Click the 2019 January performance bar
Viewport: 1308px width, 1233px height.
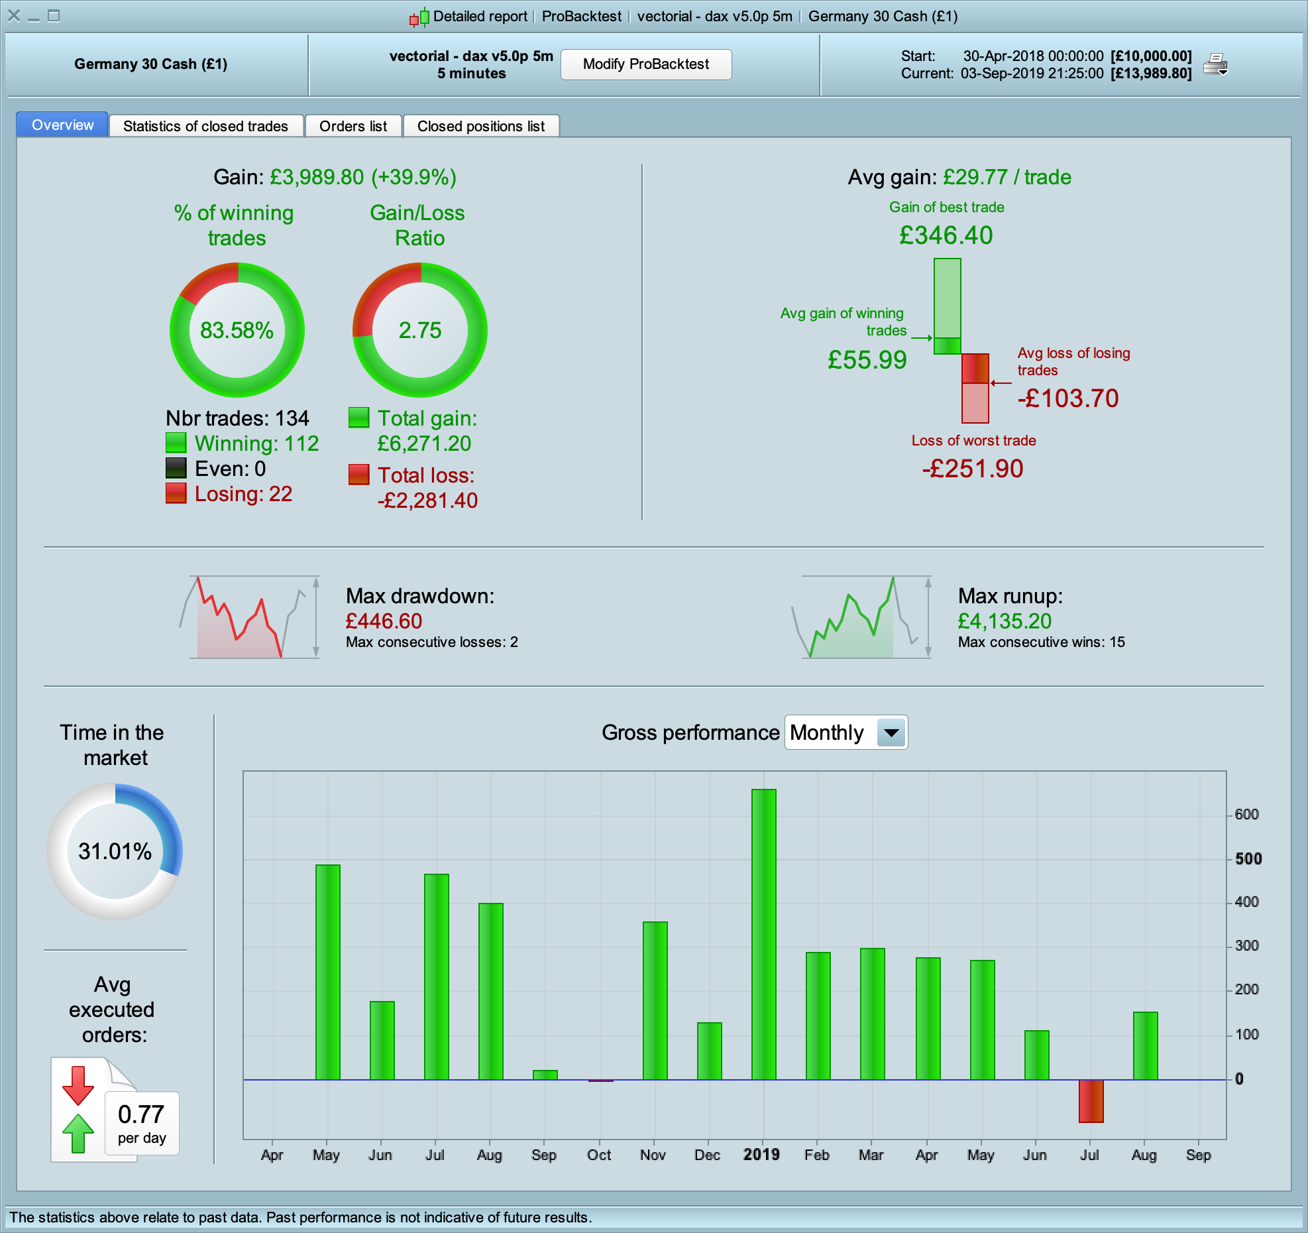coord(763,933)
